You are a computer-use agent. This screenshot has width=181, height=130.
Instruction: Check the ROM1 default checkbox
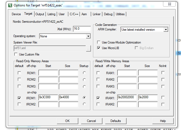19,73
